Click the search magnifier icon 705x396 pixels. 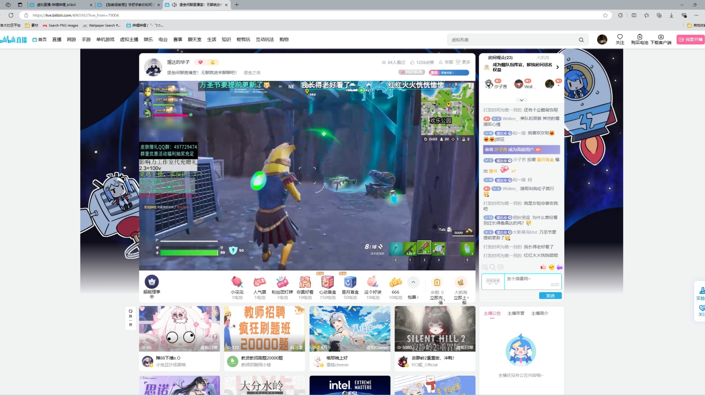click(x=581, y=40)
